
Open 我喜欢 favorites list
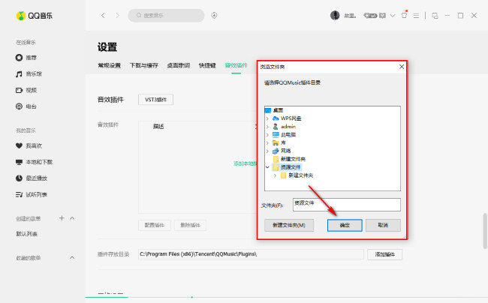32,145
